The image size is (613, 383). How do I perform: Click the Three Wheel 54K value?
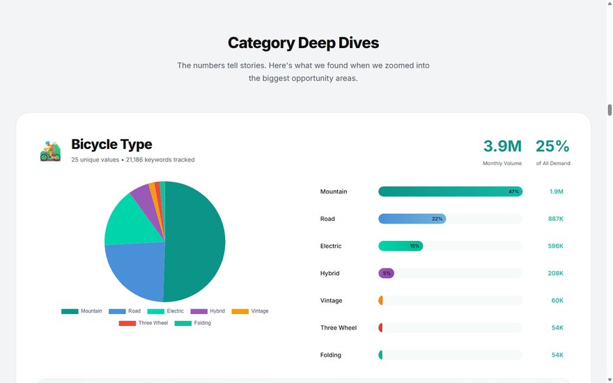pos(557,328)
